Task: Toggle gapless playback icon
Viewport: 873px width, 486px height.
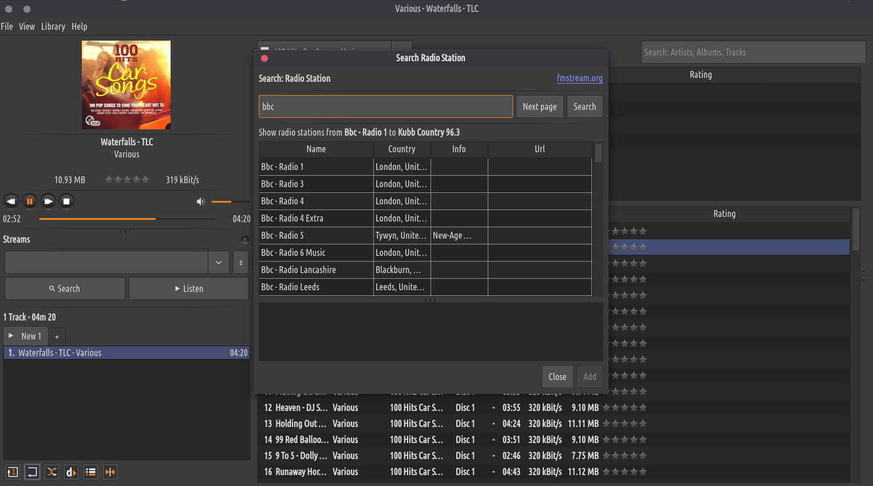Action: [110, 472]
